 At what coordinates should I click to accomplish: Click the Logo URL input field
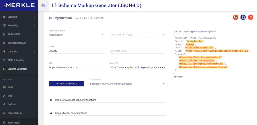pos(138,67)
